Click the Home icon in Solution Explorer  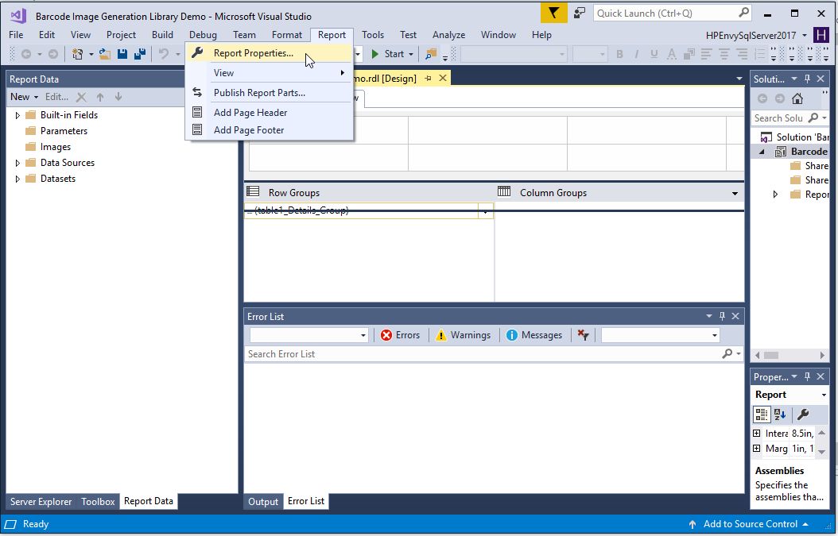797,98
